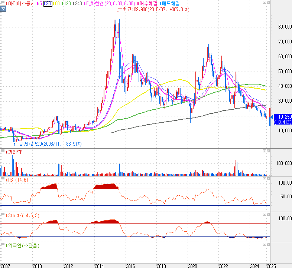Close the Sto %K indicator panel
292x268 pixels.
tap(268, 214)
